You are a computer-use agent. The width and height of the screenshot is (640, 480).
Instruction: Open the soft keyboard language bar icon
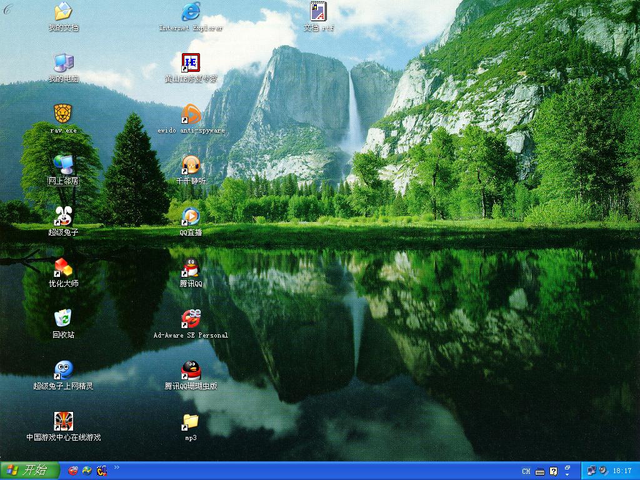pyautogui.click(x=540, y=471)
